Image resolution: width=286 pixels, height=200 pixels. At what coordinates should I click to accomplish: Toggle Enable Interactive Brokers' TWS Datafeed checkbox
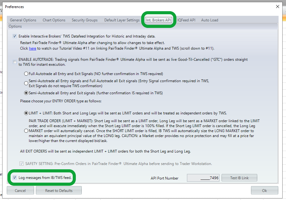15,36
